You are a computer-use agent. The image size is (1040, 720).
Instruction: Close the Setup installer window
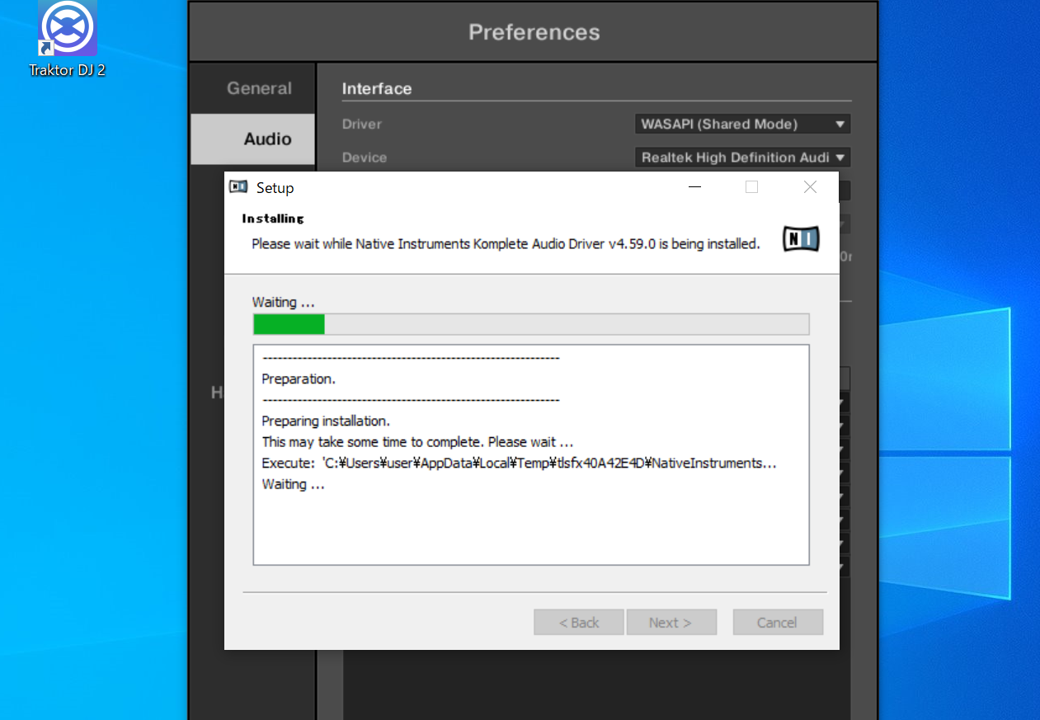(x=810, y=187)
